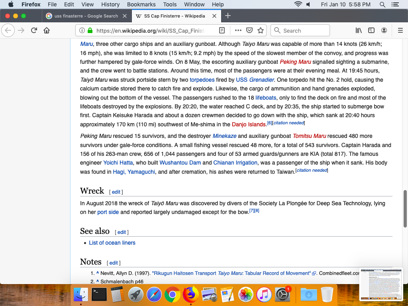Open Firefox account icon
Image resolution: width=408 pixels, height=306 pixels.
point(384,31)
